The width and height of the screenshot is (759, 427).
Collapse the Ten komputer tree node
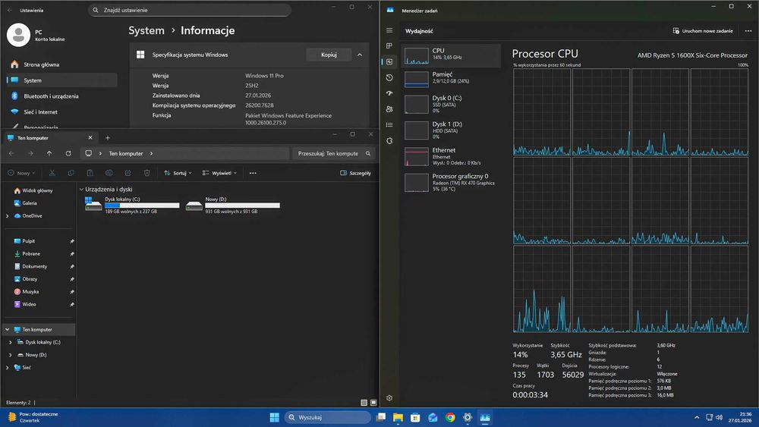tap(8, 330)
